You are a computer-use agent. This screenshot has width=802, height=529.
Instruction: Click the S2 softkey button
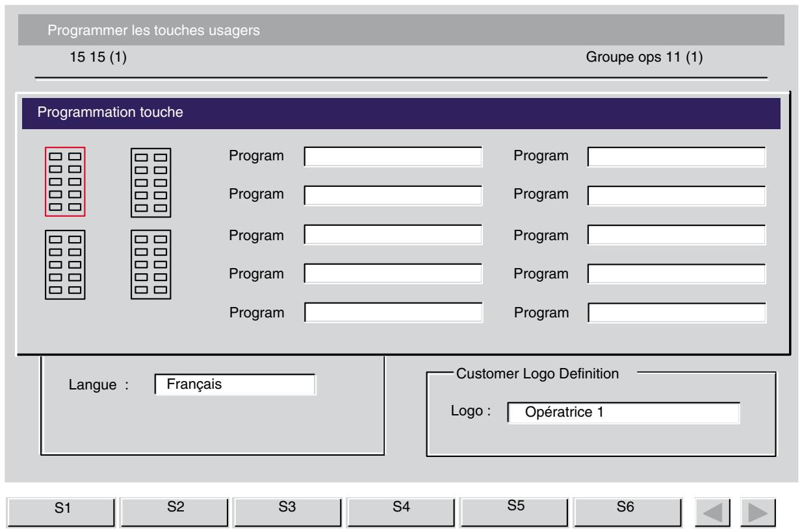(175, 511)
